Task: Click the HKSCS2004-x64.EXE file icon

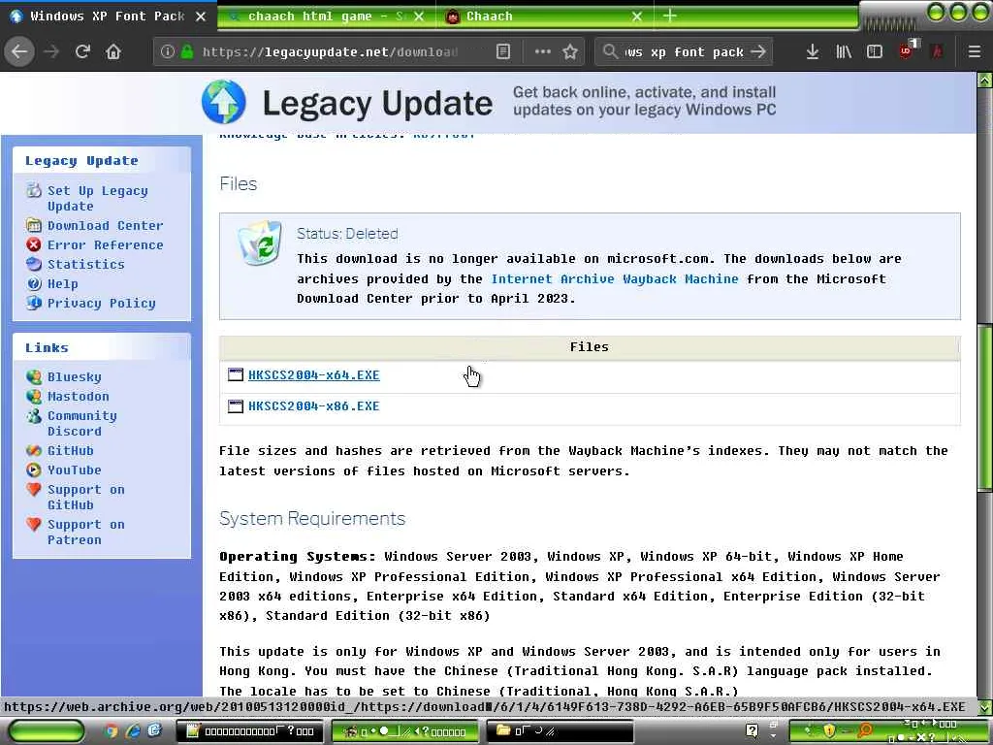Action: (x=236, y=374)
